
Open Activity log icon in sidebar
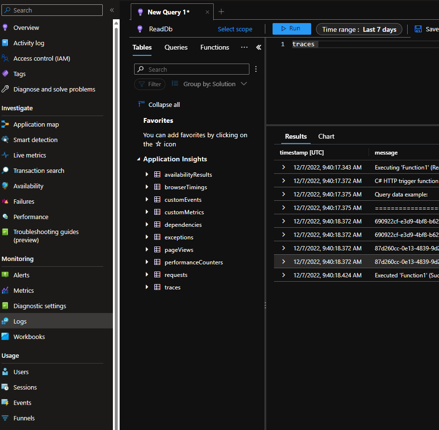(5, 43)
